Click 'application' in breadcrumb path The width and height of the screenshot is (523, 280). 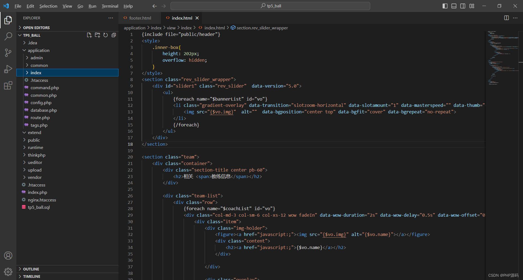click(x=135, y=28)
